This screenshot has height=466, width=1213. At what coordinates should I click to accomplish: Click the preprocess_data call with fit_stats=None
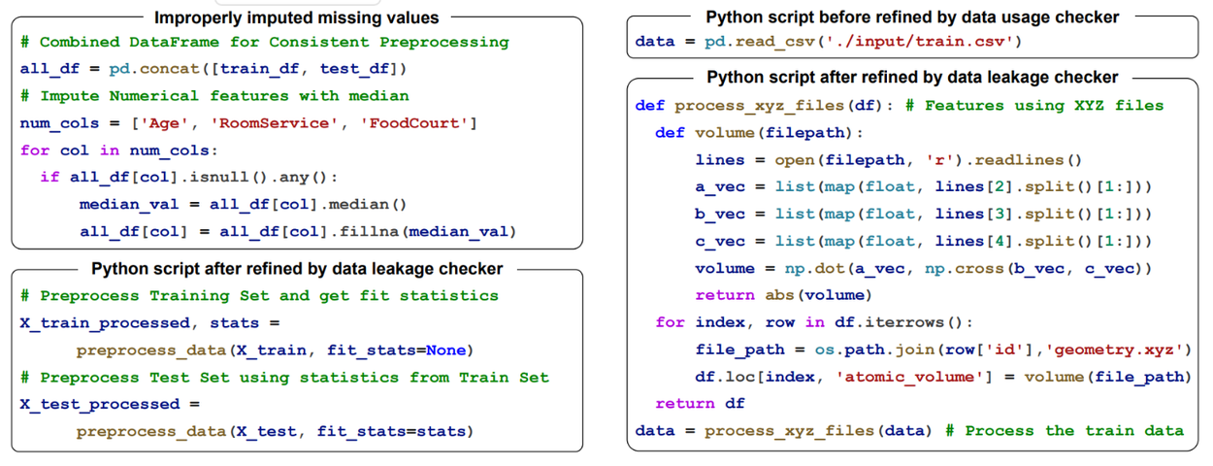click(274, 350)
